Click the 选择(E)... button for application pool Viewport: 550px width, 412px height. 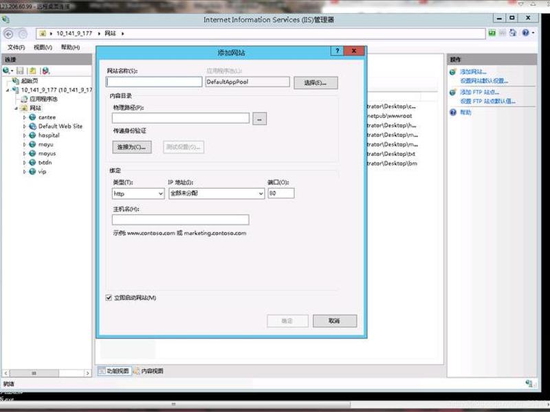tap(316, 82)
